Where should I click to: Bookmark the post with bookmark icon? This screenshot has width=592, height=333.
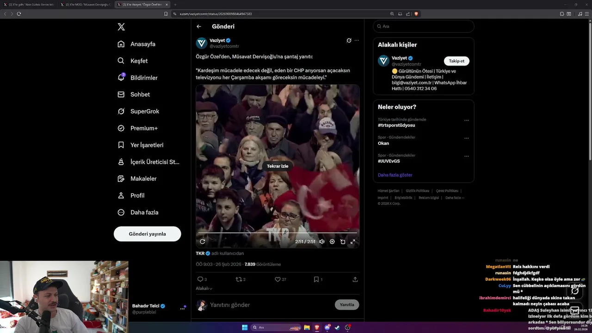click(318, 279)
